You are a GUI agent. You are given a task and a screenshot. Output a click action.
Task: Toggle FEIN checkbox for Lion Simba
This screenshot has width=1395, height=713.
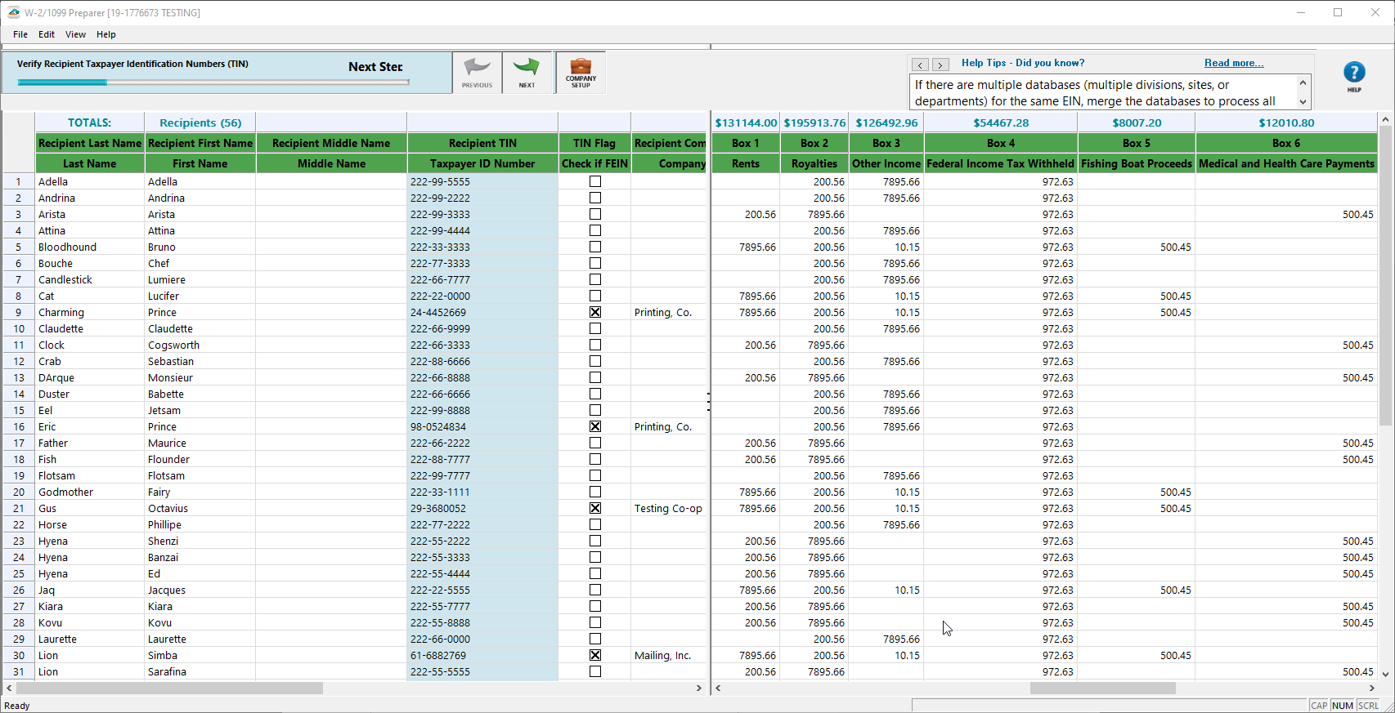point(595,655)
